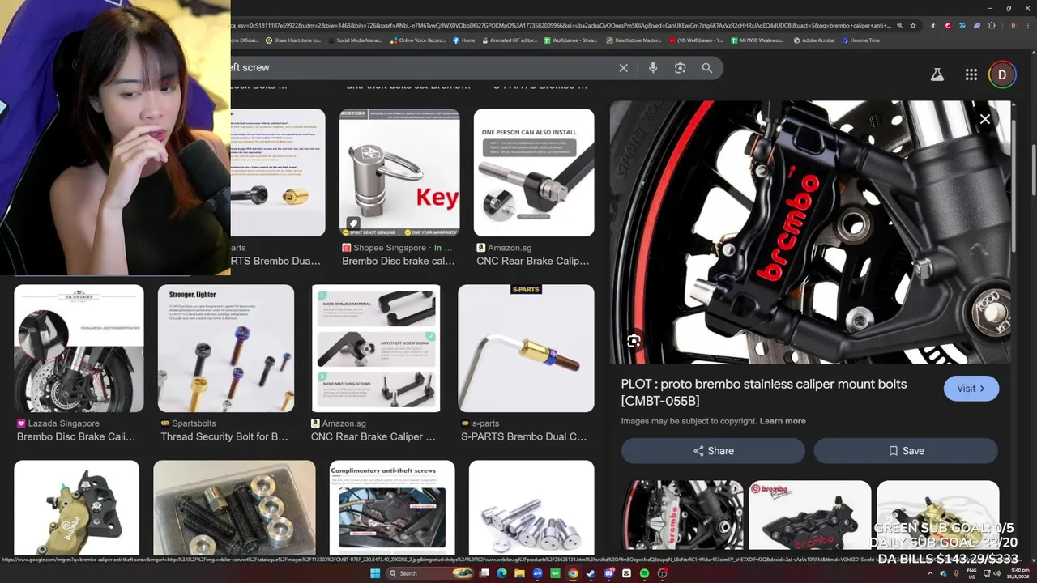Open the Chrome three-dot menu
The image size is (1037, 583).
pos(1029,25)
